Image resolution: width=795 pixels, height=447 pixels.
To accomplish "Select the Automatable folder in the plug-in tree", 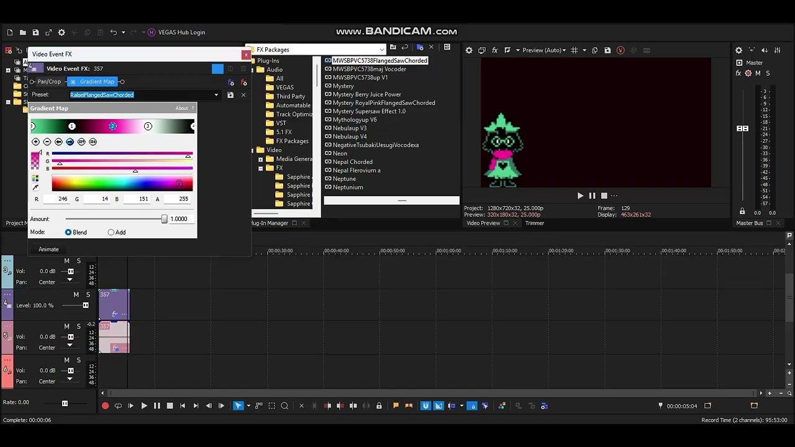I will click(x=293, y=106).
